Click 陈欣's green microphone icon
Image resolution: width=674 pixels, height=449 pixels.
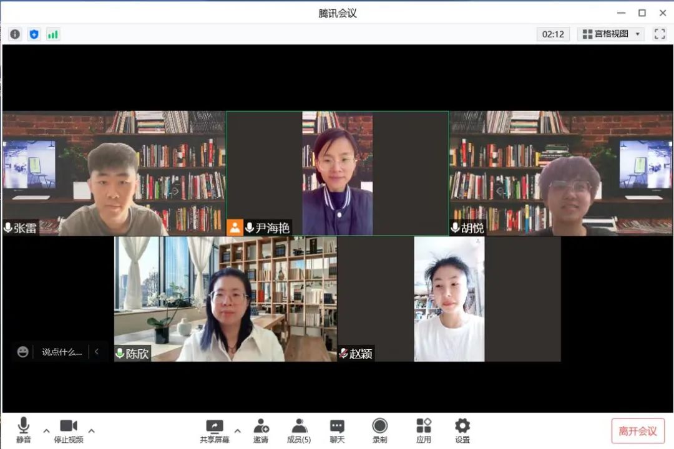(x=120, y=353)
